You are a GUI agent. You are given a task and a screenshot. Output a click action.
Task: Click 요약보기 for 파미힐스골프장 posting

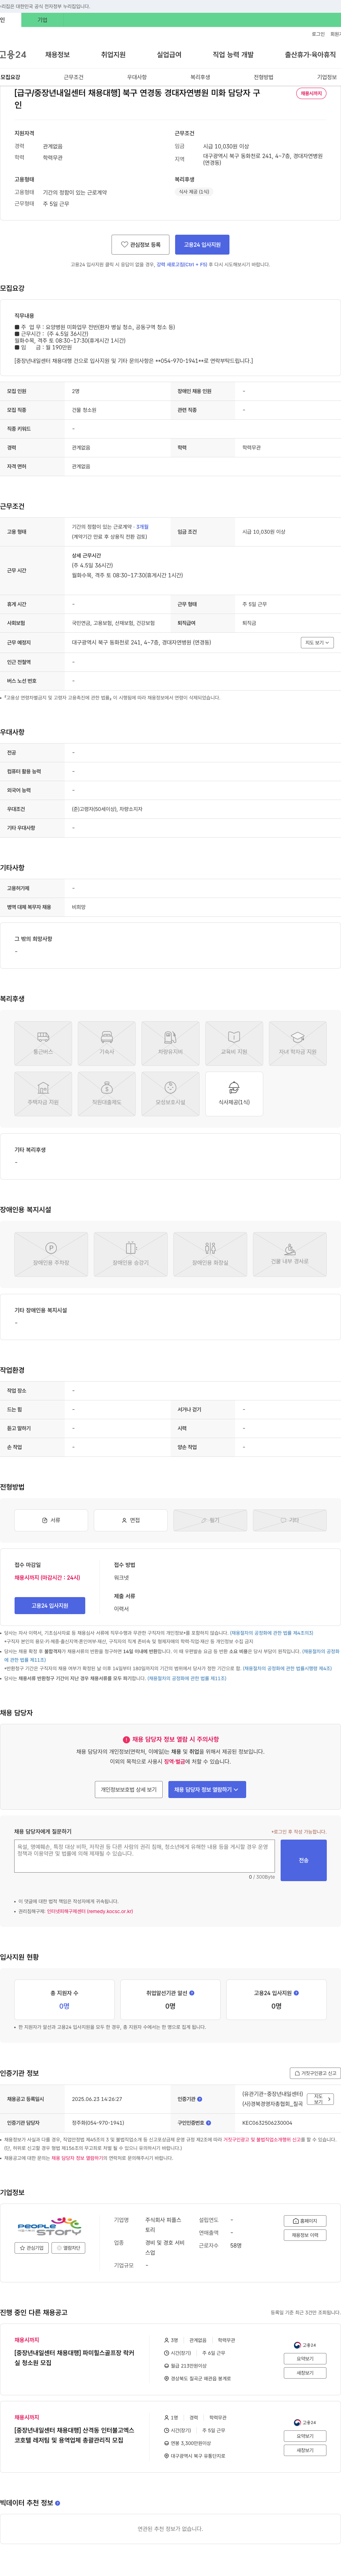[x=305, y=2359]
